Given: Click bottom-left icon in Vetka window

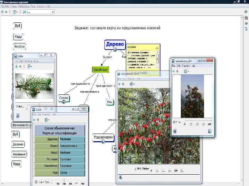Looking at the screenshot, I should [x=18, y=116].
